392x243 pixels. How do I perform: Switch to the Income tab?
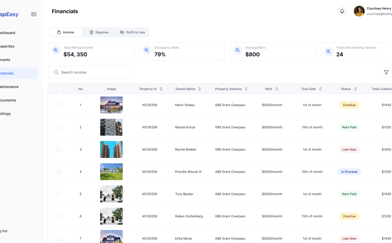(x=65, y=32)
